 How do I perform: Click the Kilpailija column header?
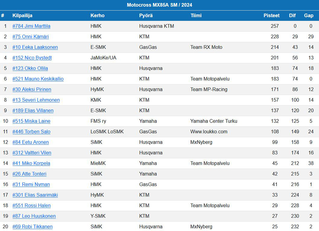[22, 16]
